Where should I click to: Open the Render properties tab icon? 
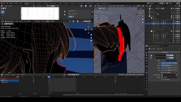click(x=146, y=52)
